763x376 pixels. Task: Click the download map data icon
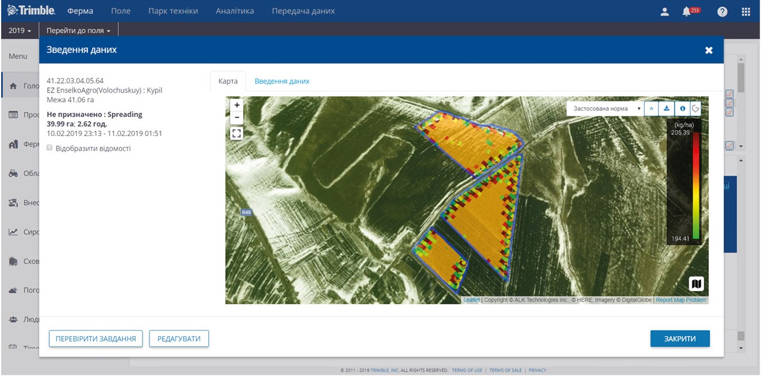(667, 109)
